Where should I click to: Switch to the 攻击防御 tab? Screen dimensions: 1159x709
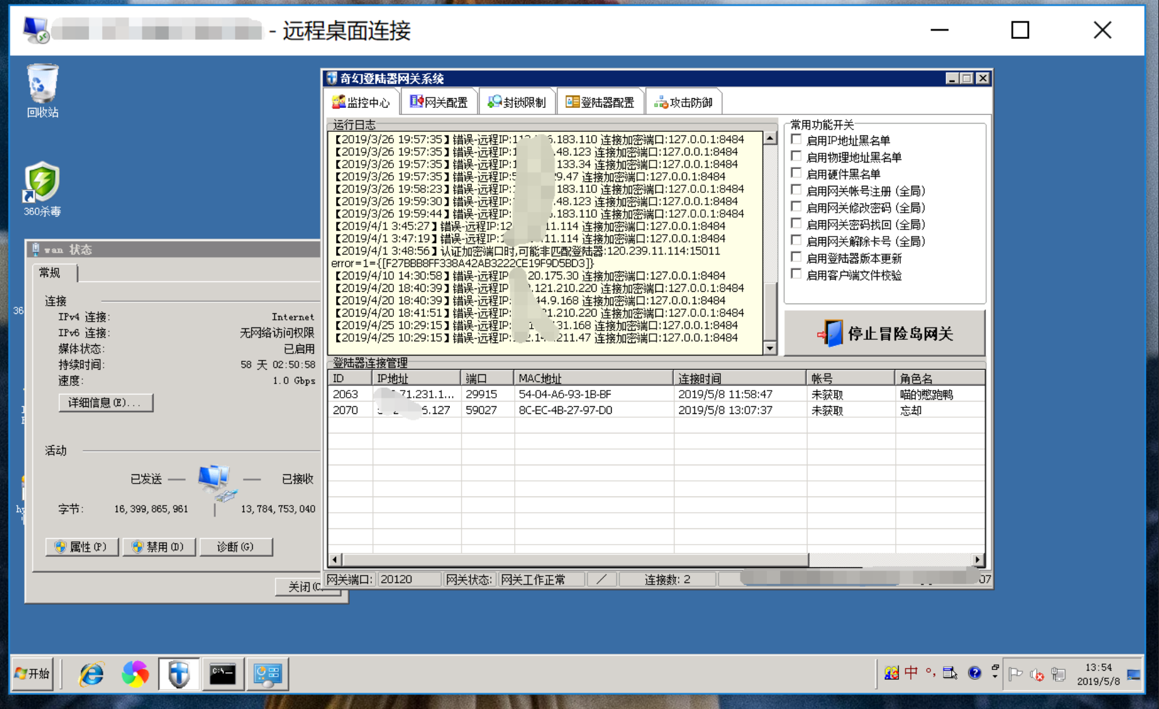point(683,102)
